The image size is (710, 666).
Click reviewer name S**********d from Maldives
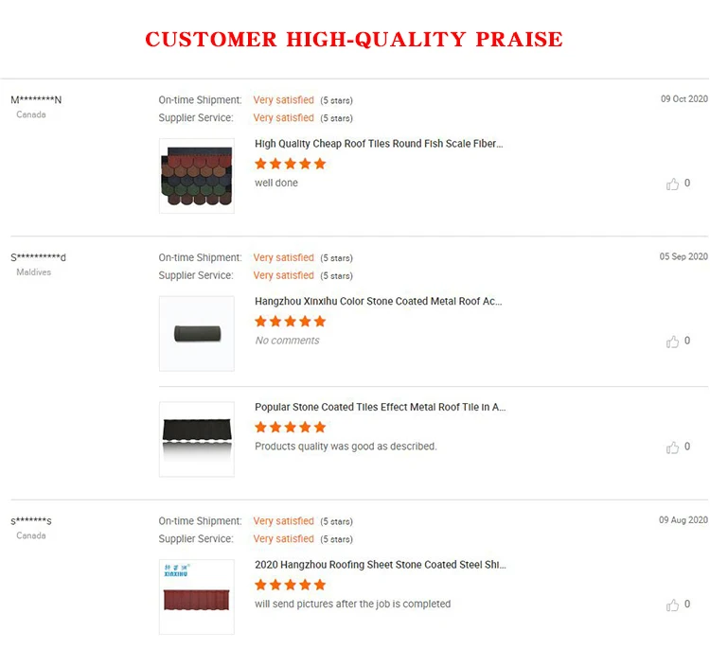[x=38, y=257]
